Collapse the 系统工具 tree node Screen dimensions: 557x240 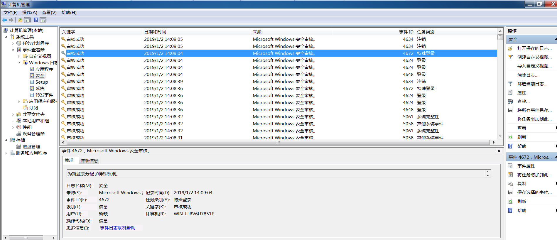6,37
